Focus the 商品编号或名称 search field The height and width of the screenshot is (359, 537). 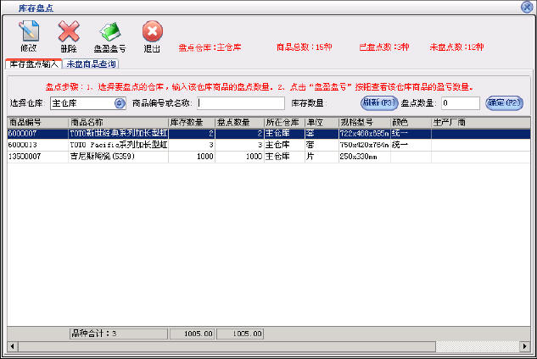point(240,103)
